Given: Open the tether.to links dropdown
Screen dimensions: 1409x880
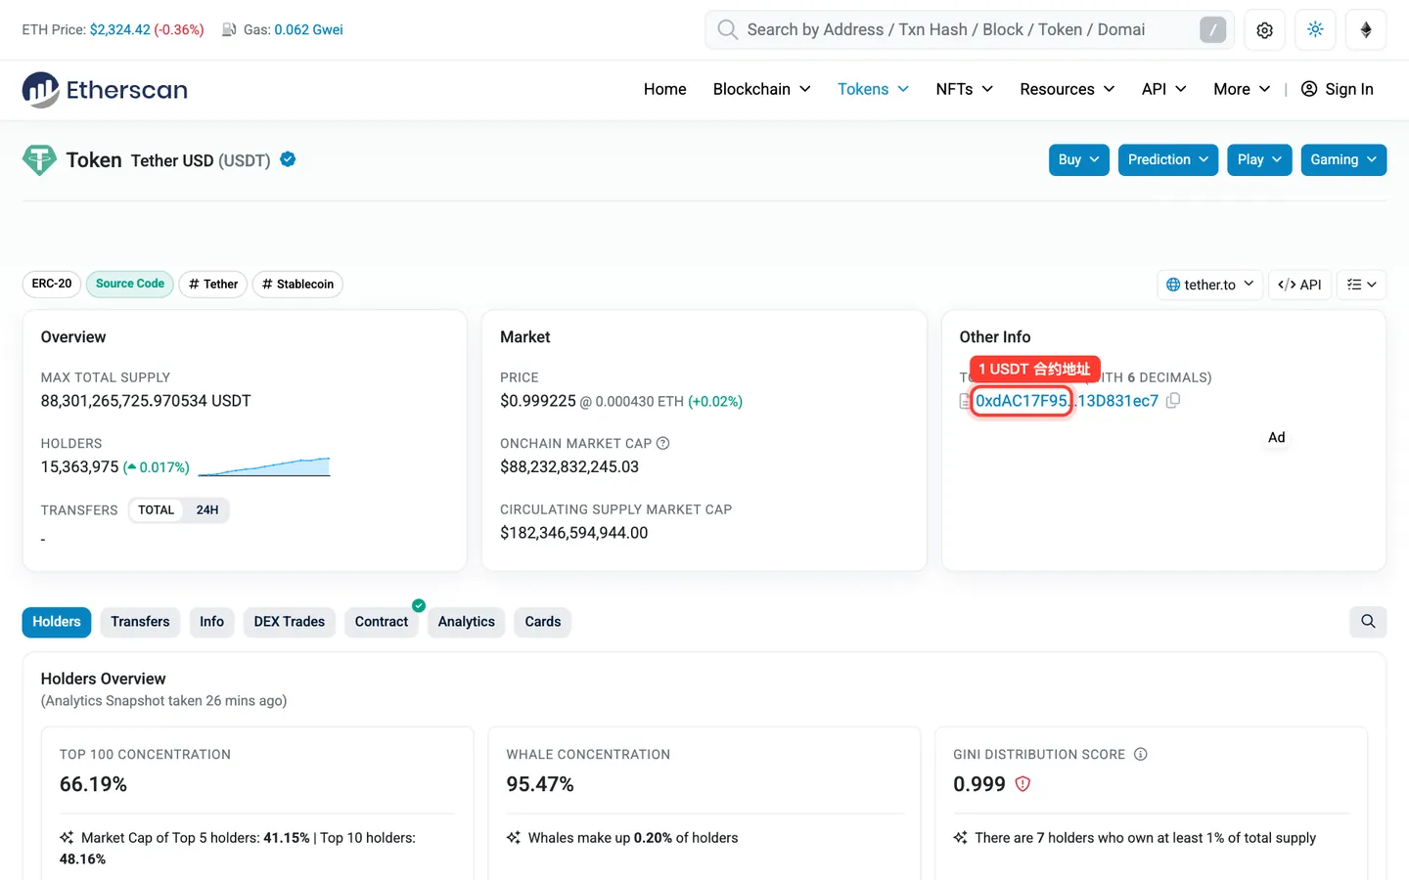Looking at the screenshot, I should pyautogui.click(x=1210, y=285).
